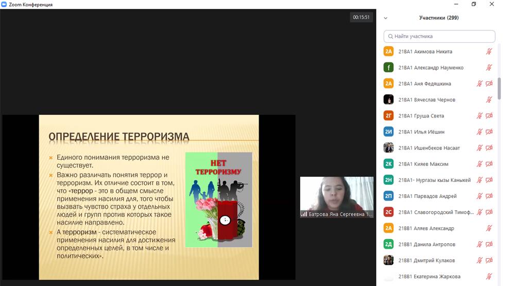Click the shared slide about терроризм

click(149, 197)
